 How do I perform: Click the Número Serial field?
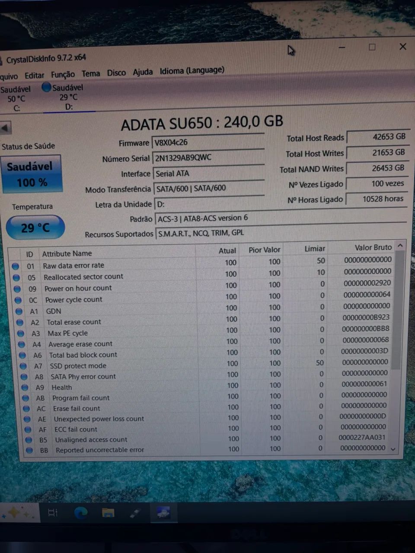[x=208, y=157]
